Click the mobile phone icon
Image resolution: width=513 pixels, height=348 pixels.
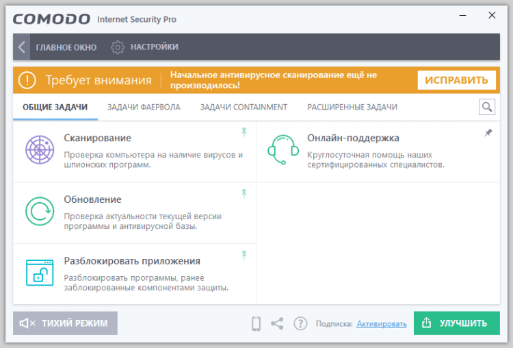pos(256,323)
